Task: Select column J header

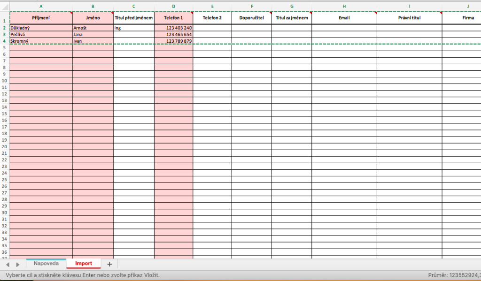Action: pos(461,7)
